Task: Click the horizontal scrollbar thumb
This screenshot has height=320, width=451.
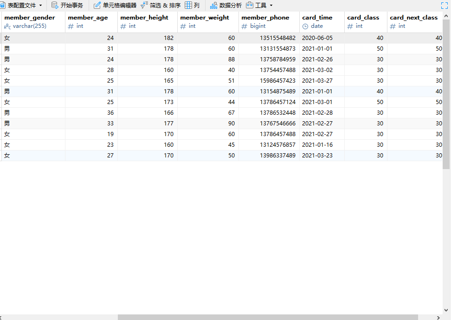Action: tap(268, 317)
